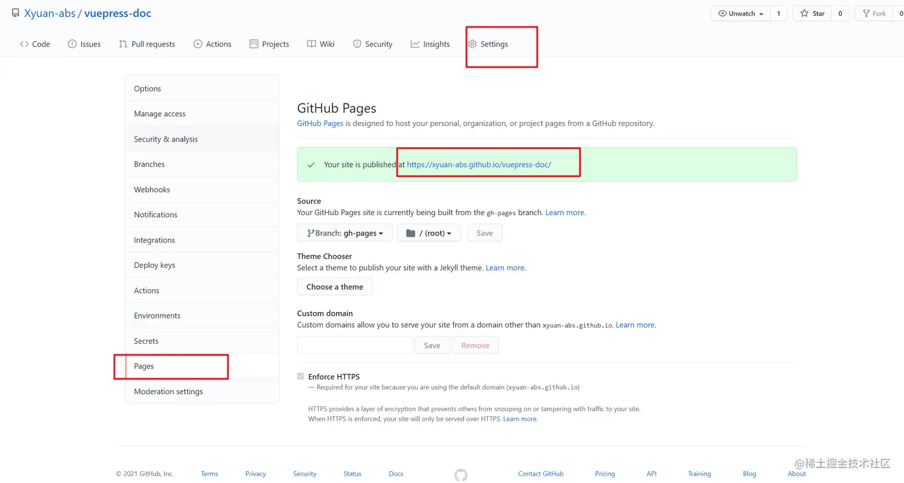Viewport: 904px width, 483px height.
Task: Select Pages in settings sidebar
Action: [x=202, y=366]
